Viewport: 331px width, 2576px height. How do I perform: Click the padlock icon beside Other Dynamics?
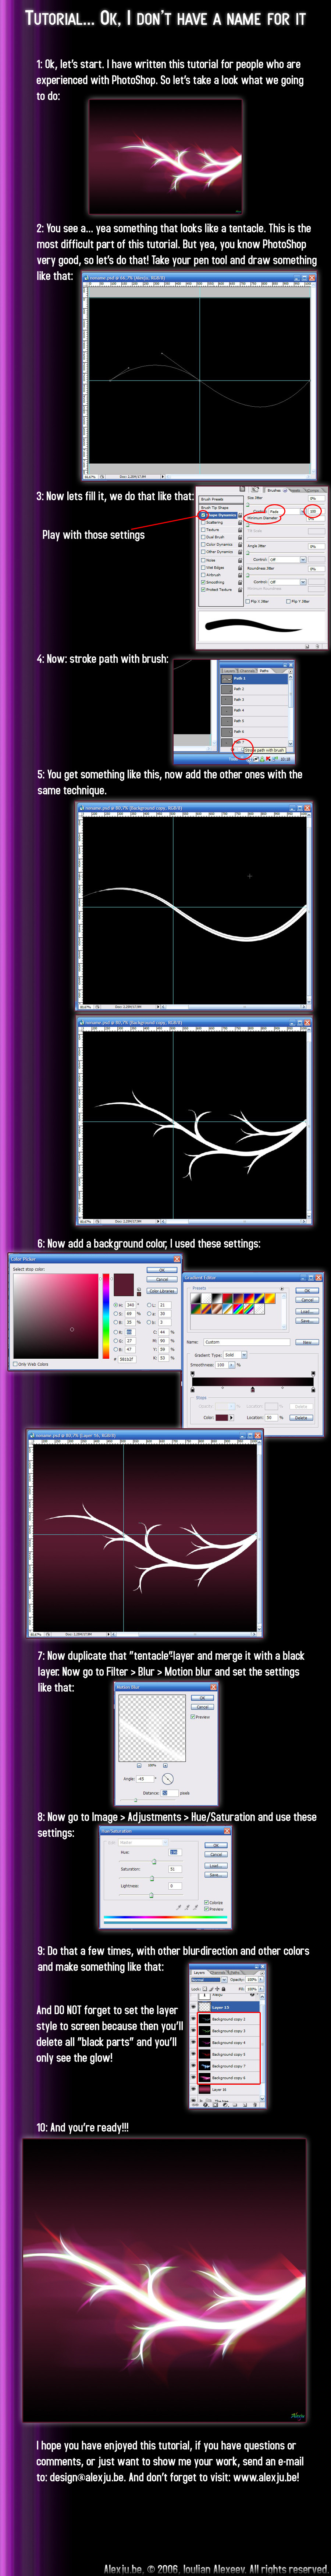(x=240, y=552)
